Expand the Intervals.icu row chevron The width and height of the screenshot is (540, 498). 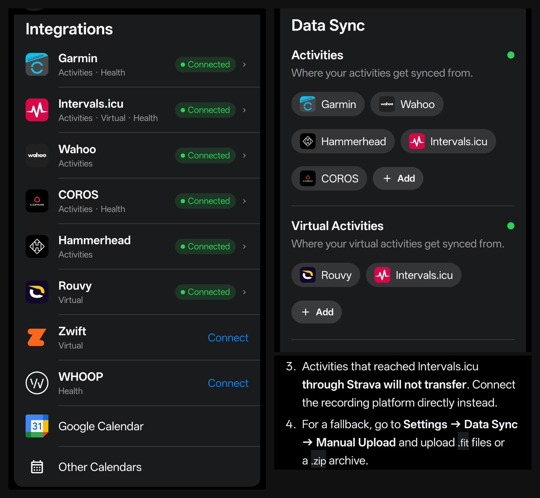244,110
